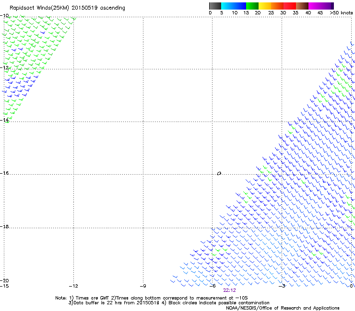Select the cyan-blue 5-15 knots color segment
This screenshot has width=355, height=311.
coord(234,6)
